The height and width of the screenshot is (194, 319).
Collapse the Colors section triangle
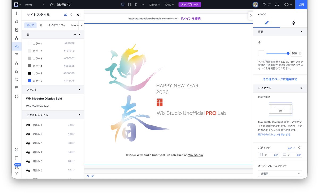79,35
